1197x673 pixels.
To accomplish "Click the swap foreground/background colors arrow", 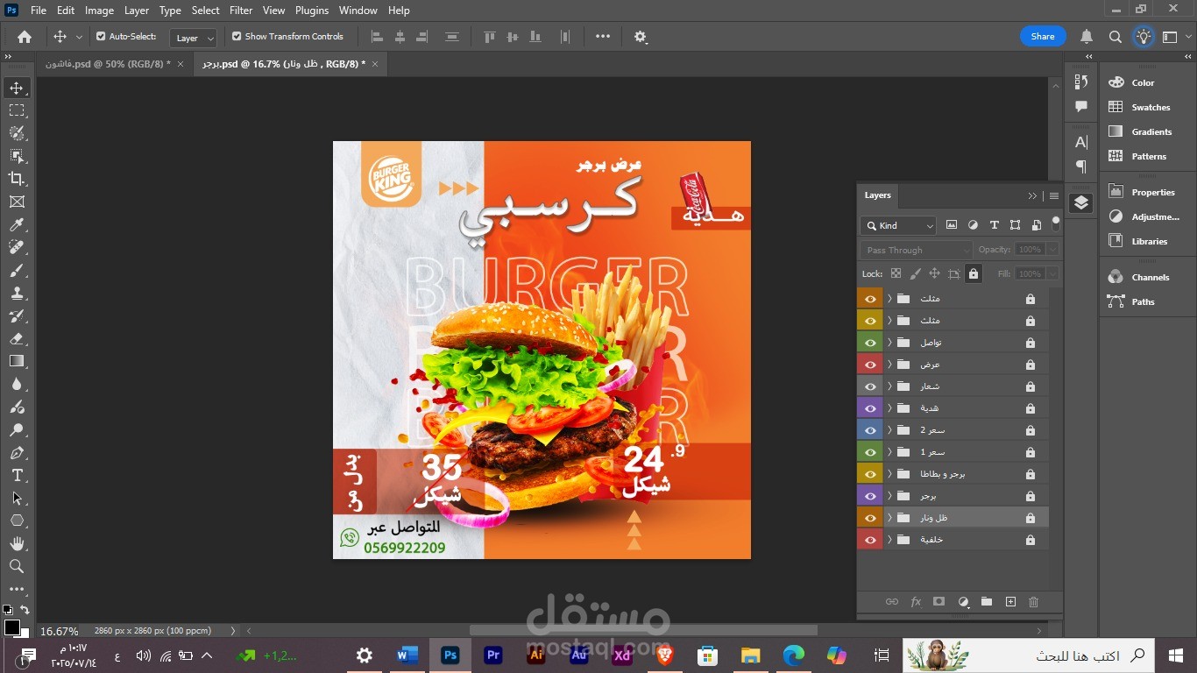I will pos(25,611).
